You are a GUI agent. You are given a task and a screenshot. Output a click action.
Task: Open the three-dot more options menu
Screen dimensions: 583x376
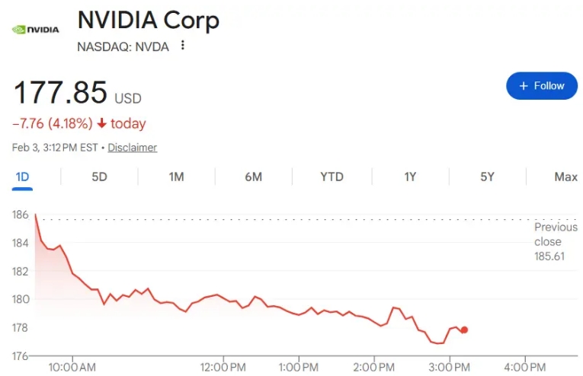[x=182, y=46]
